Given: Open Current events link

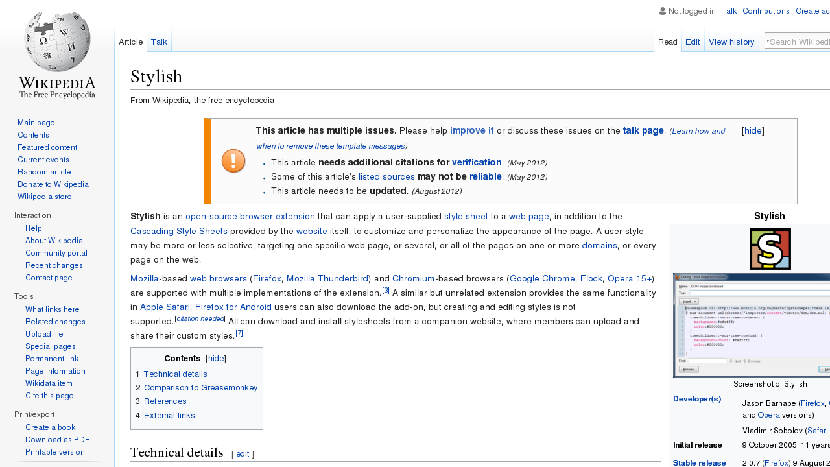Looking at the screenshot, I should click(x=43, y=160).
